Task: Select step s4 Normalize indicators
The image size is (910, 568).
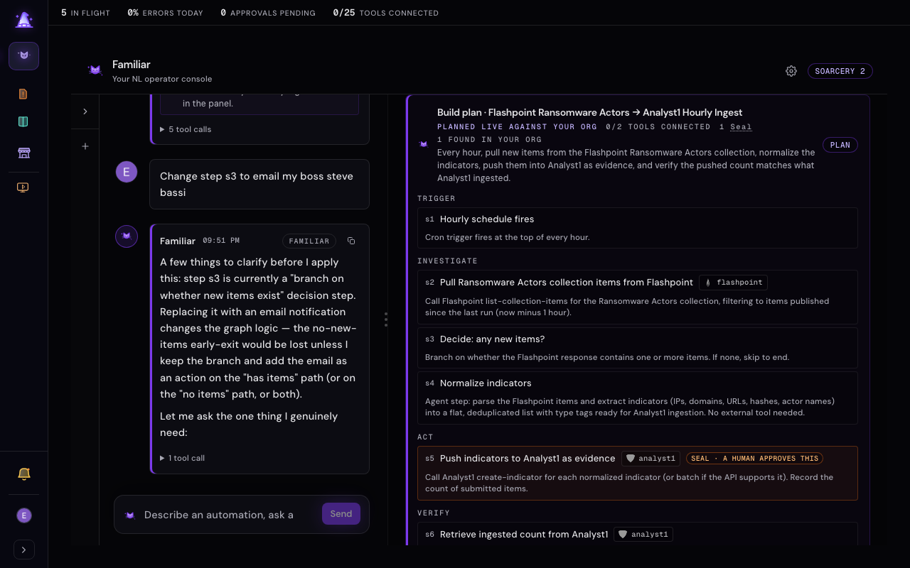Action: pyautogui.click(x=638, y=398)
